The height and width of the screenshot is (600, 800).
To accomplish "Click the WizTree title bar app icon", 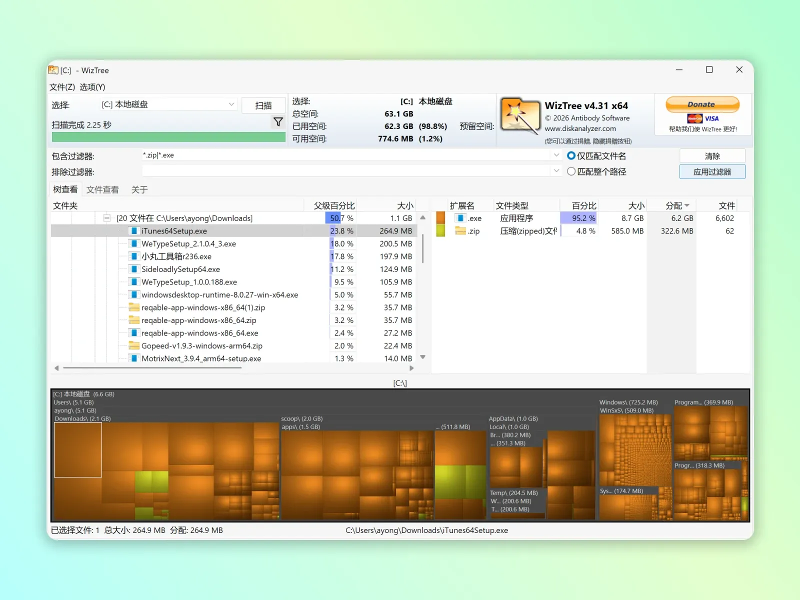I will (x=53, y=70).
